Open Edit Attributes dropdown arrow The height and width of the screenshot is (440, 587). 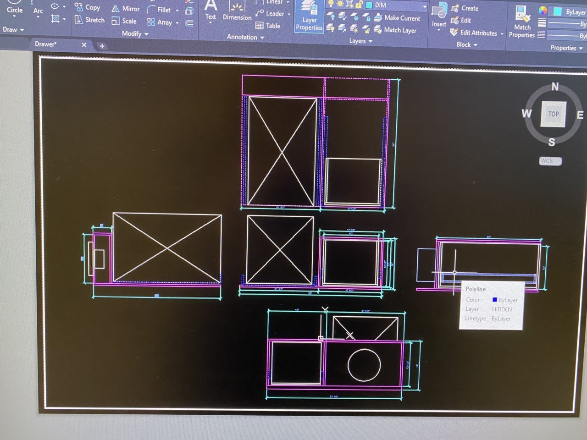(502, 34)
